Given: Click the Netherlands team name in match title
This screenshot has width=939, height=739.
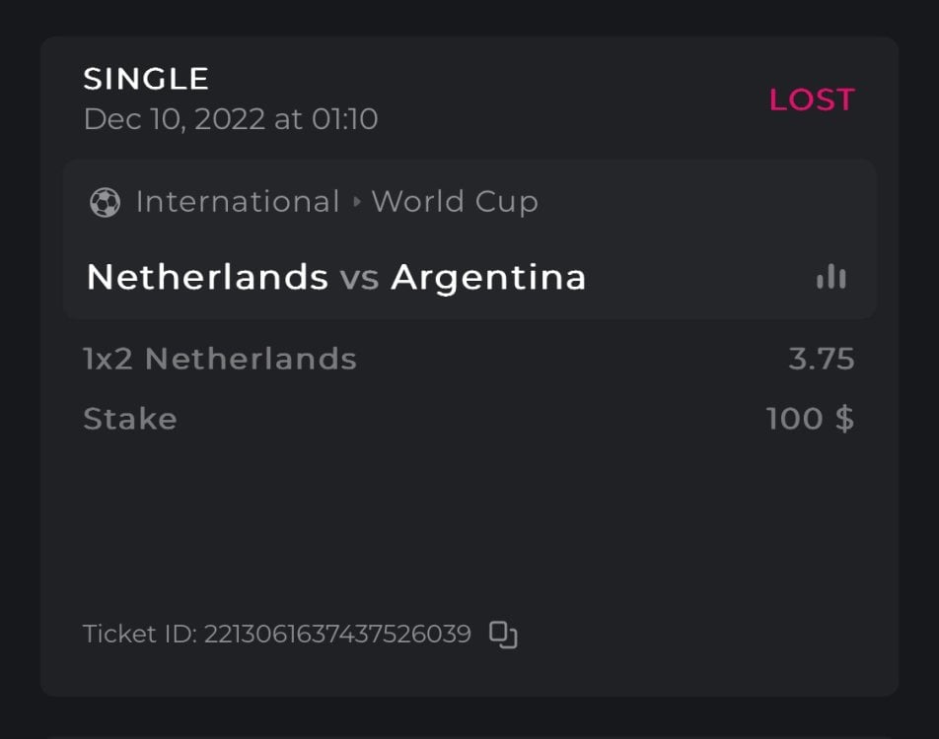Looking at the screenshot, I should click(x=207, y=278).
